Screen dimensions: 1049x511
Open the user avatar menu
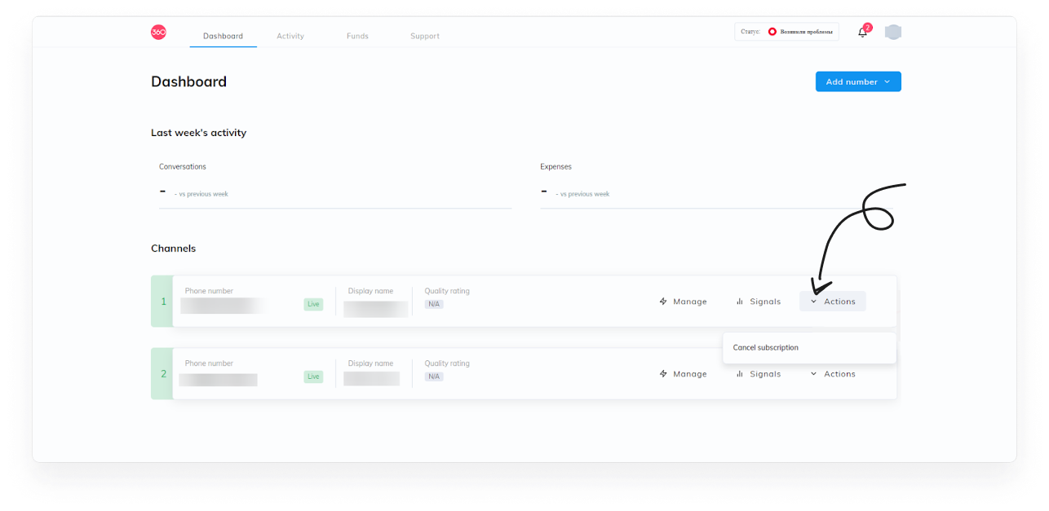893,33
